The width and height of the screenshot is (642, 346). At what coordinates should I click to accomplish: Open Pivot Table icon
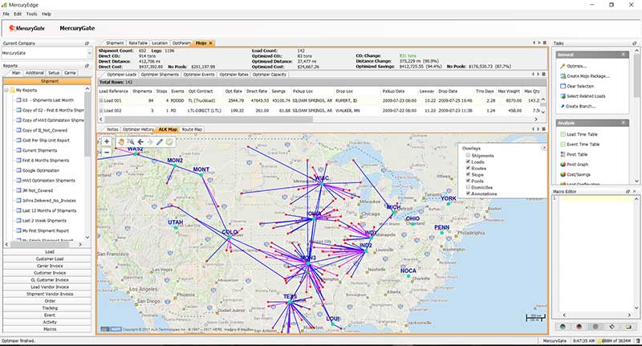563,154
